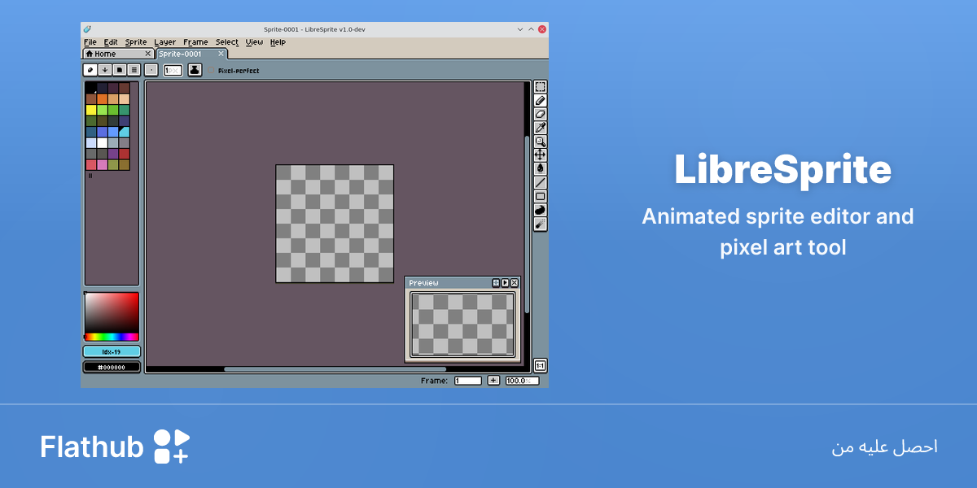Click the palette presets icon
This screenshot has width=977, height=488.
coord(120,70)
